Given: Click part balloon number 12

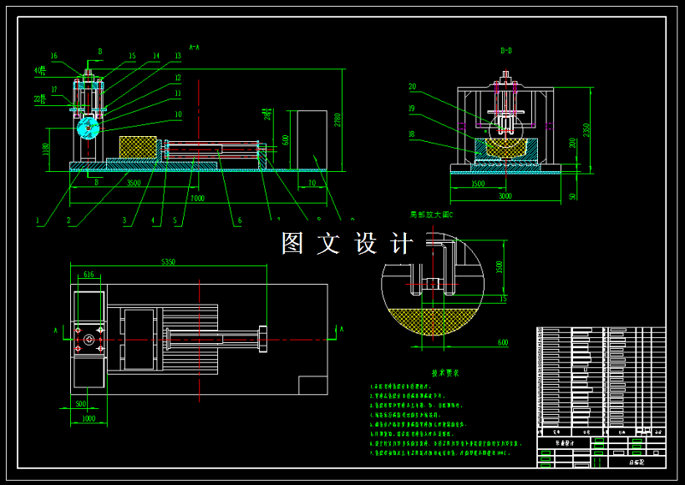Looking at the screenshot, I should pos(177,78).
